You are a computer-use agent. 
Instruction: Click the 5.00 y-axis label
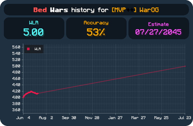point(16,66)
